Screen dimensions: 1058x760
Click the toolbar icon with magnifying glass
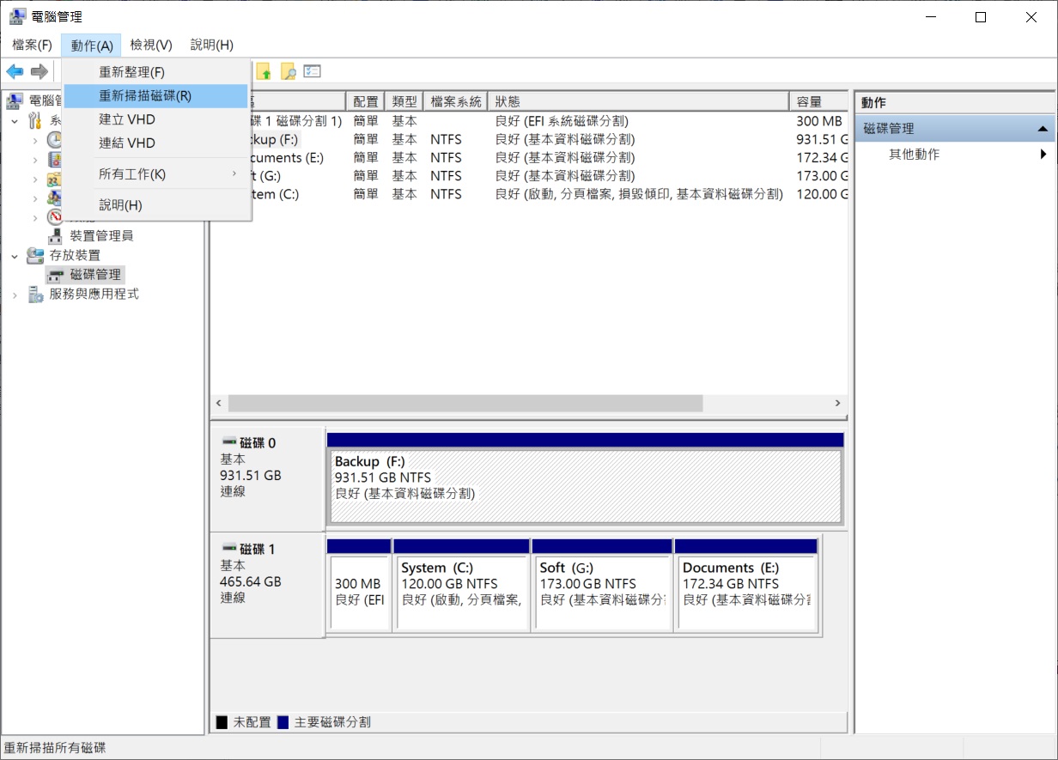pos(289,72)
